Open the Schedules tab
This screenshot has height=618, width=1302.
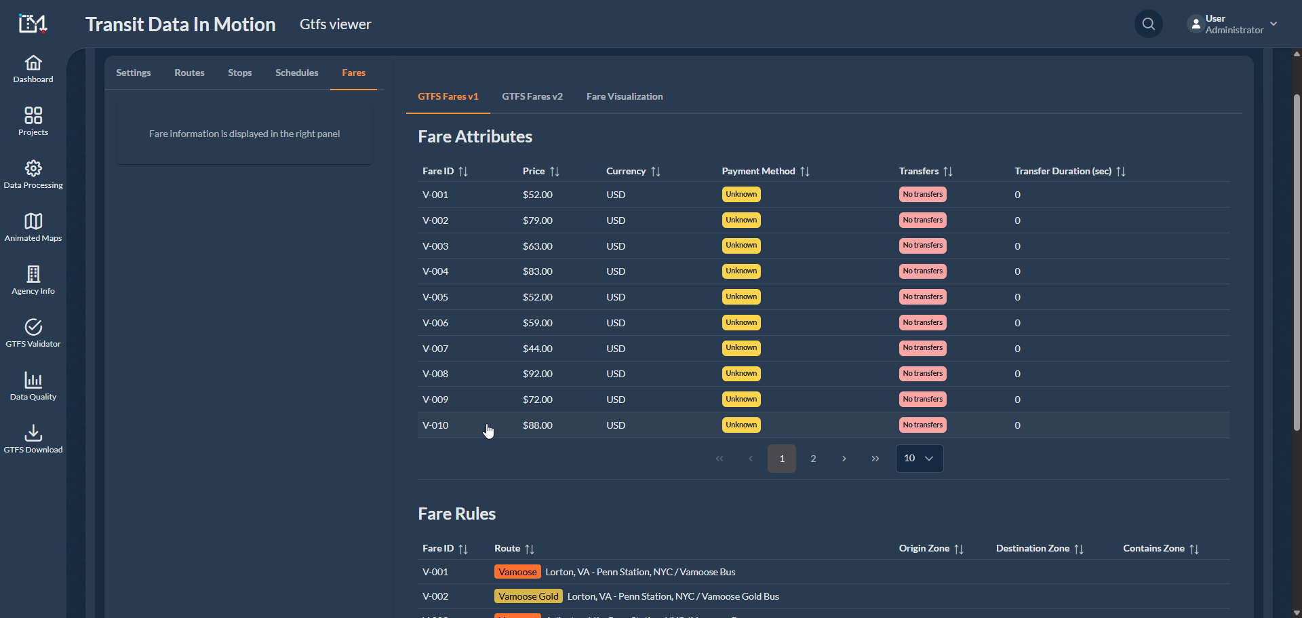tap(296, 73)
